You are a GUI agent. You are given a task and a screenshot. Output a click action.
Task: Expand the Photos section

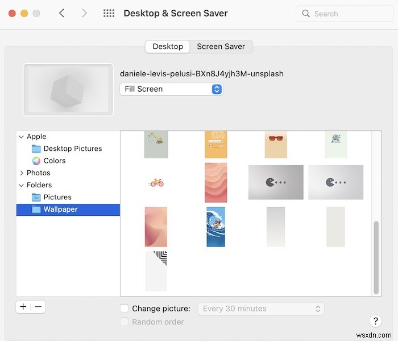tap(22, 173)
